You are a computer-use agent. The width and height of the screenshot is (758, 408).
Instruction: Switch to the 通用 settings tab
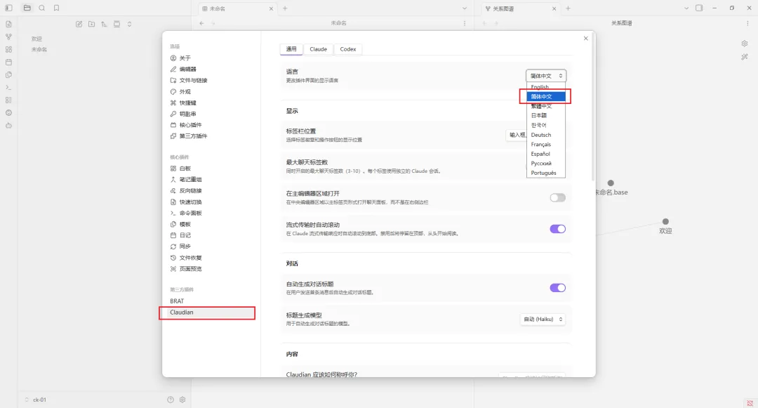291,49
